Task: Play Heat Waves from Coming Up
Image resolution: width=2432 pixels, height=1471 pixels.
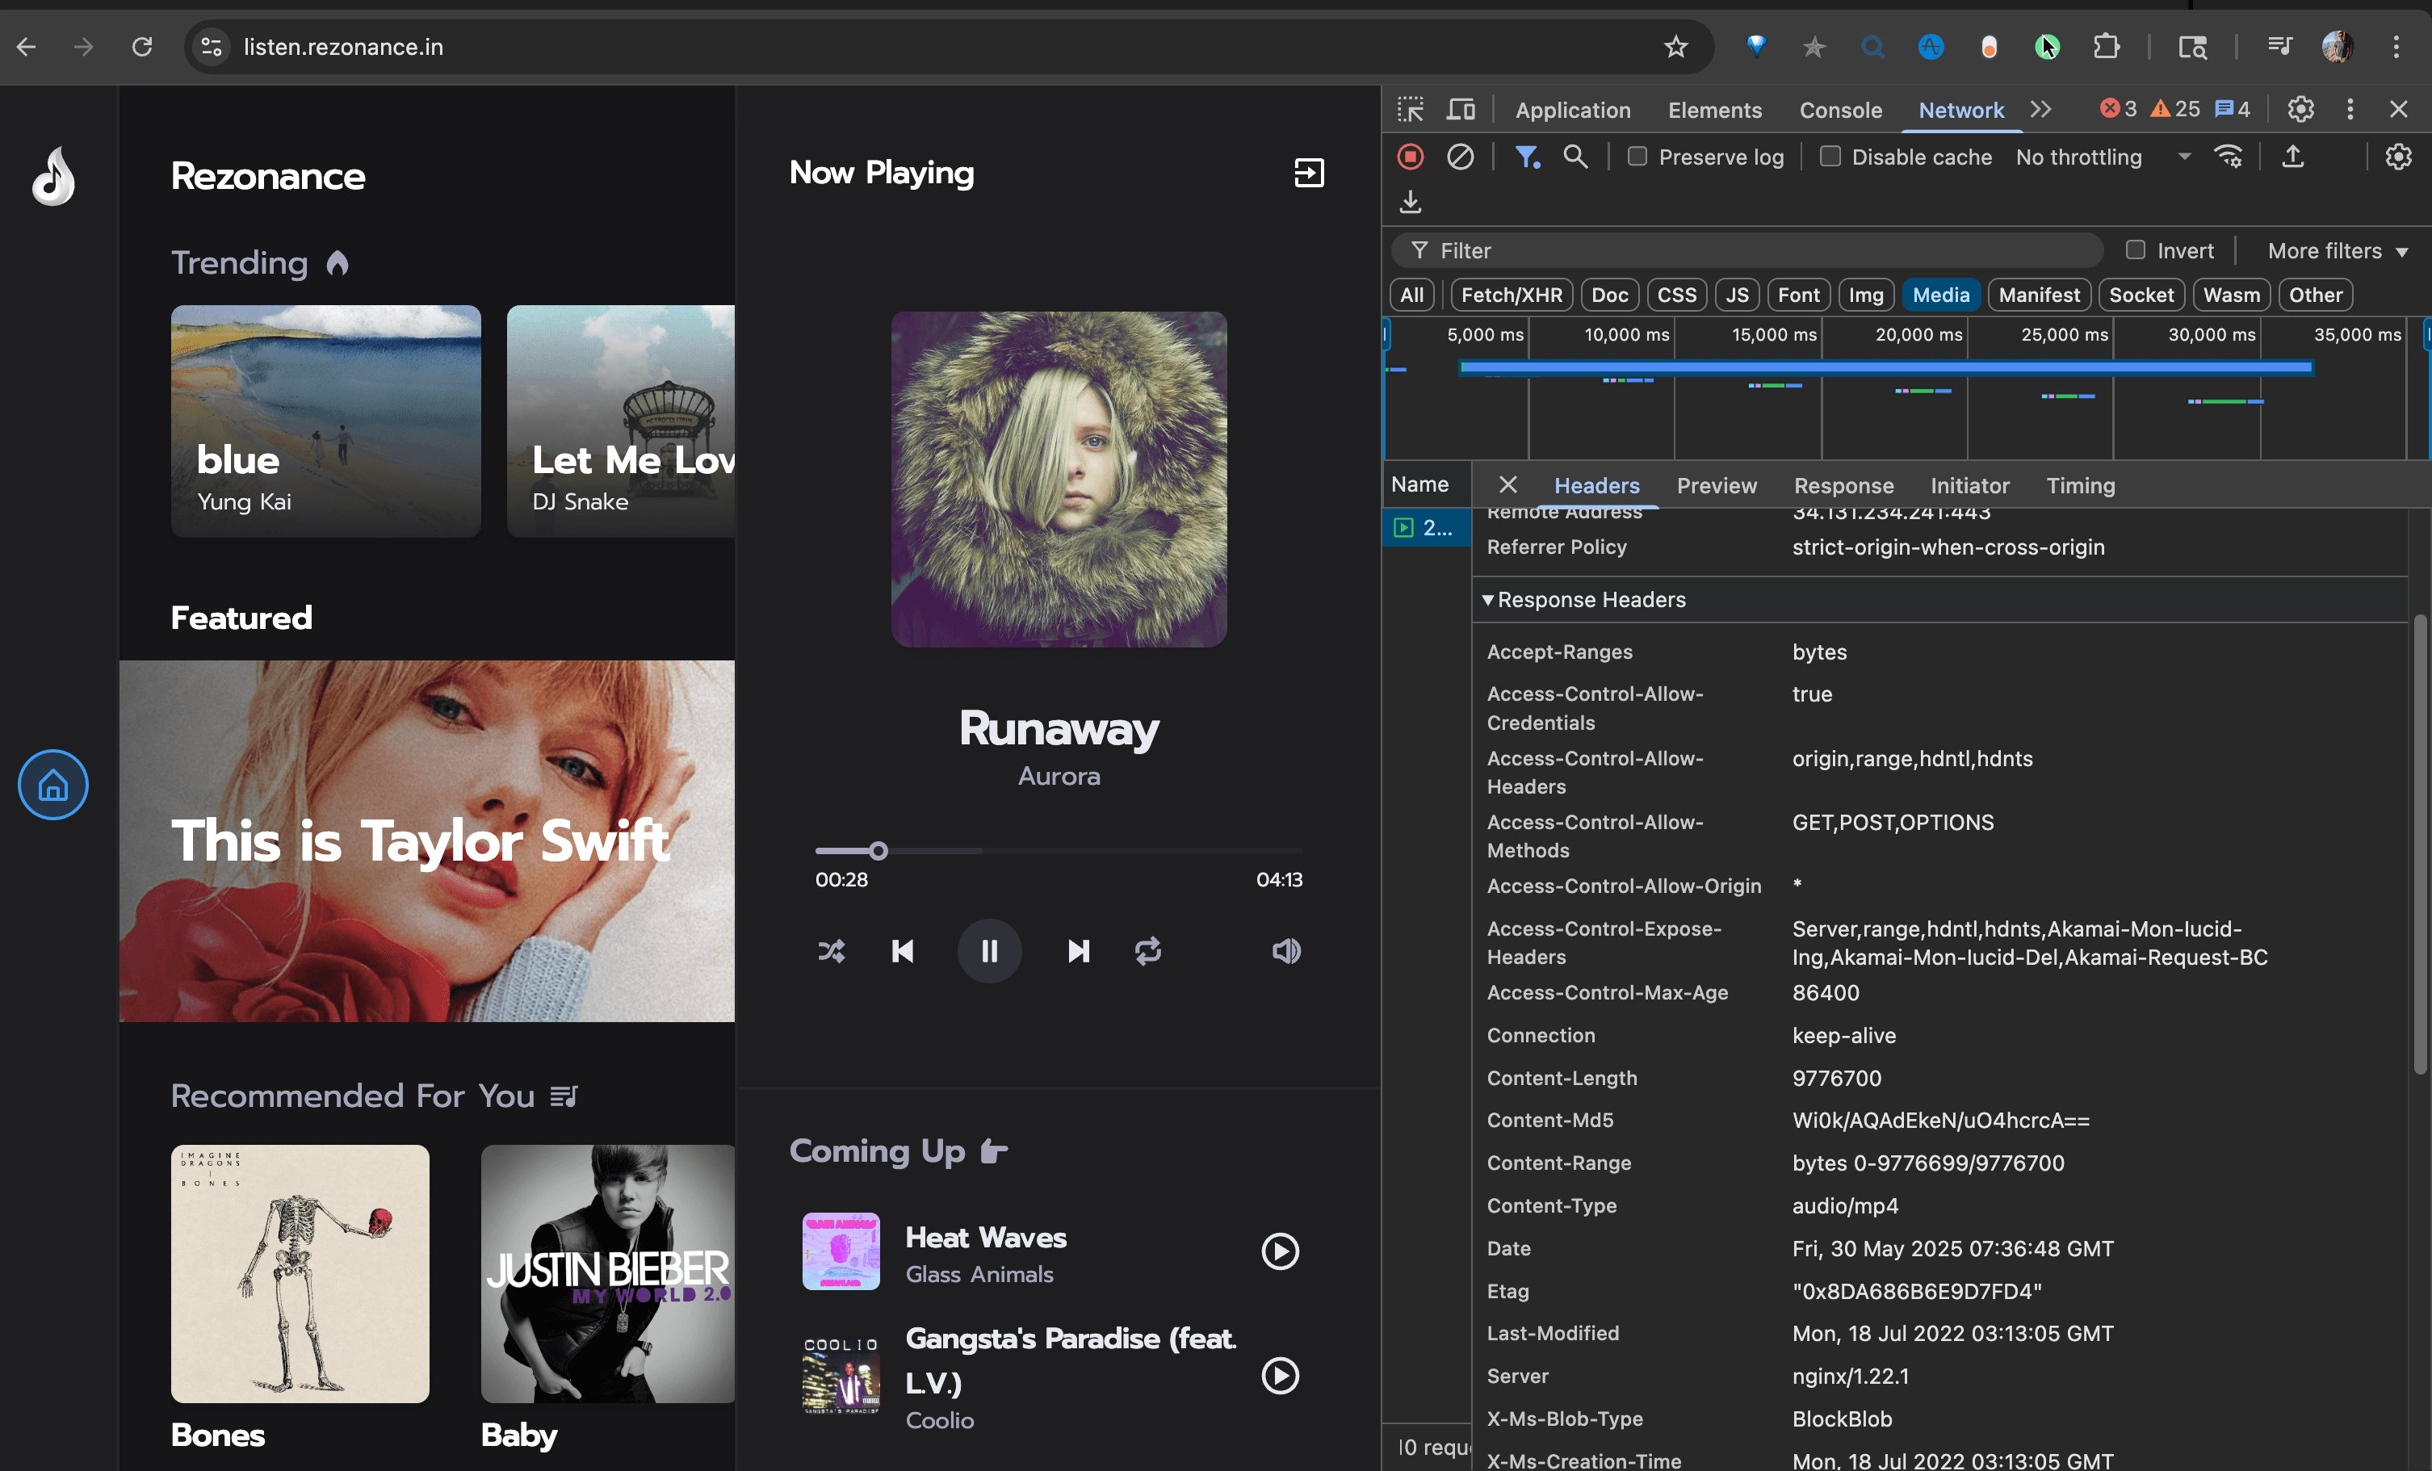Action: click(1280, 1252)
